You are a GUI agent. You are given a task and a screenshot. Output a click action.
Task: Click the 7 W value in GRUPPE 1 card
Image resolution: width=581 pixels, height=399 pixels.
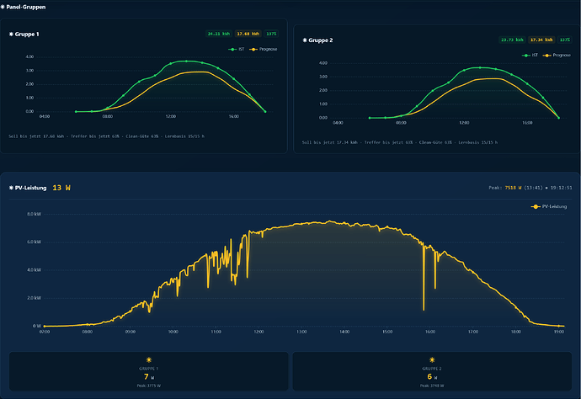click(x=149, y=377)
